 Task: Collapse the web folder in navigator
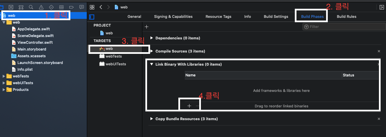[x=4, y=23]
